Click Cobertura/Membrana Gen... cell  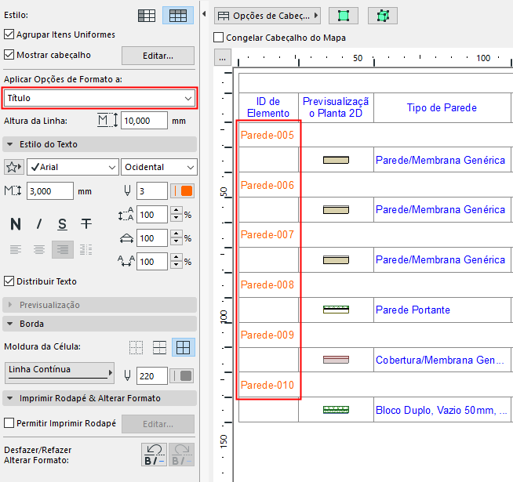(442, 360)
